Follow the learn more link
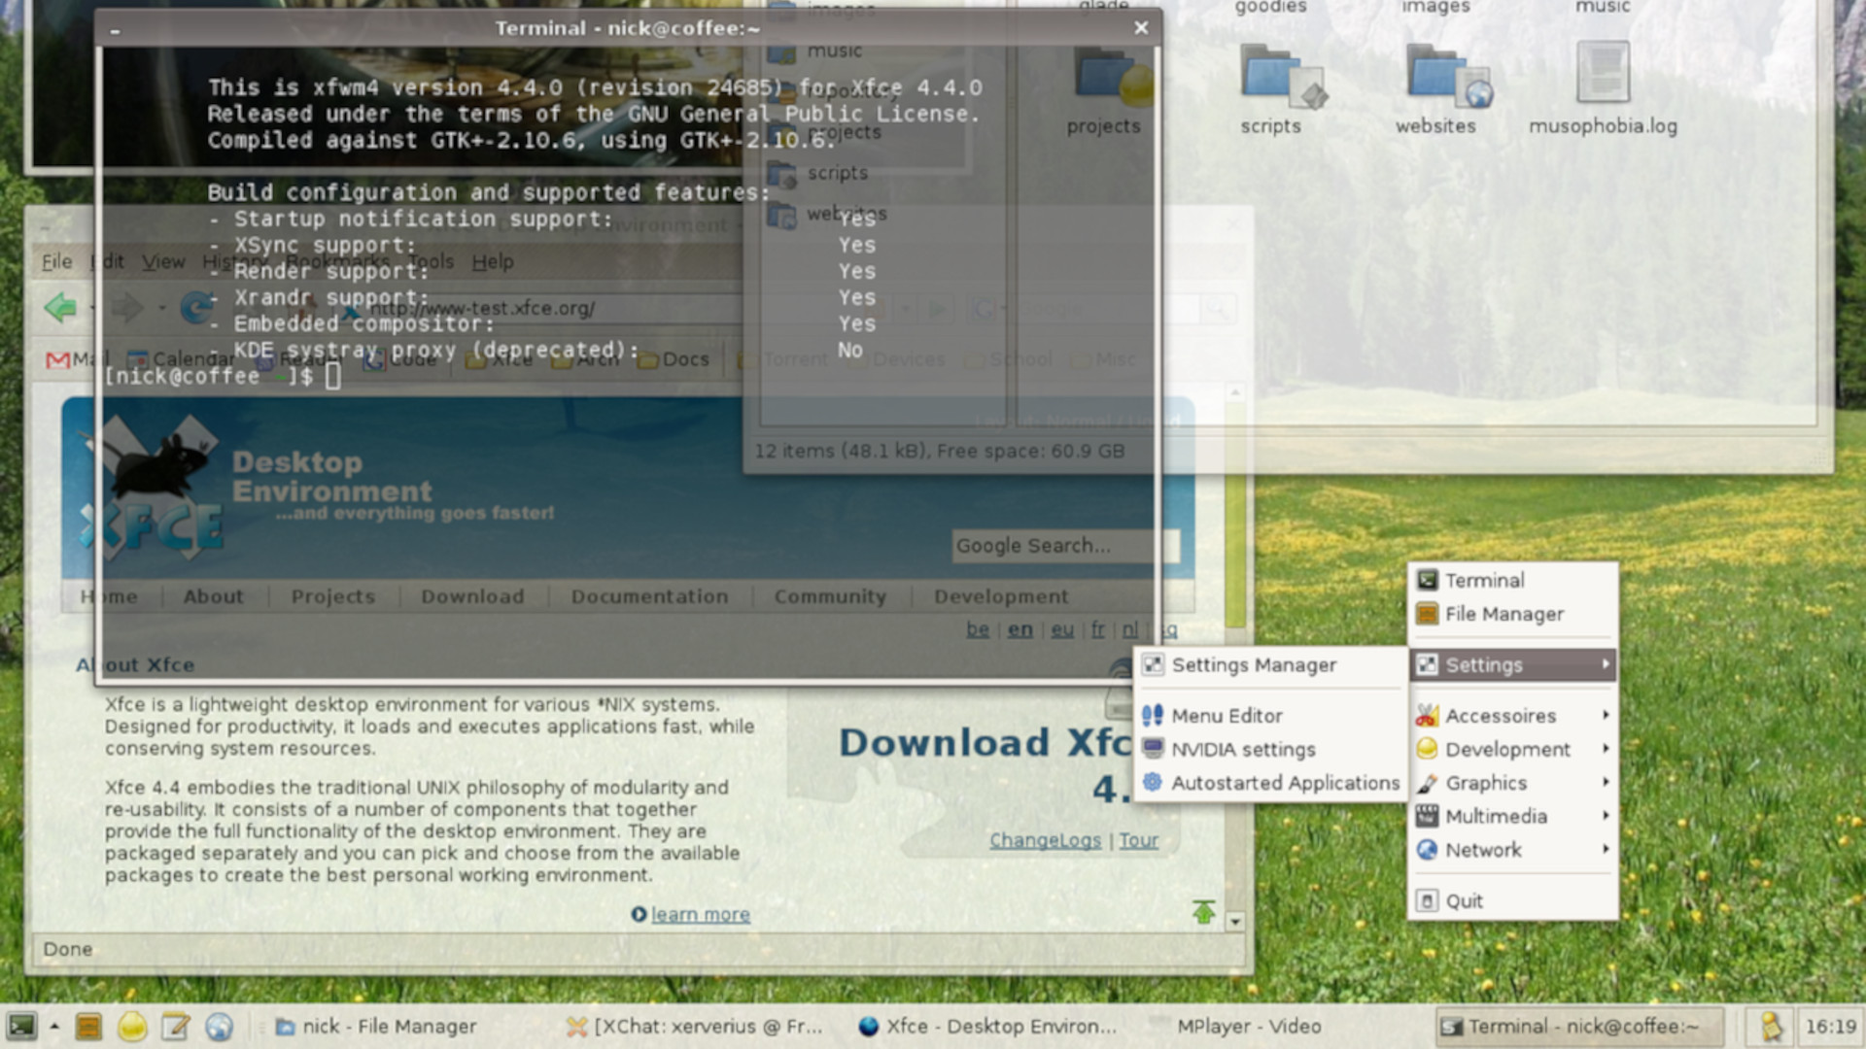Image resolution: width=1866 pixels, height=1049 pixels. 700,914
